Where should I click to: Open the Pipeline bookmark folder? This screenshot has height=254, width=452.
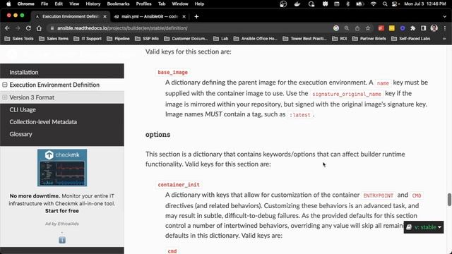coord(118,39)
